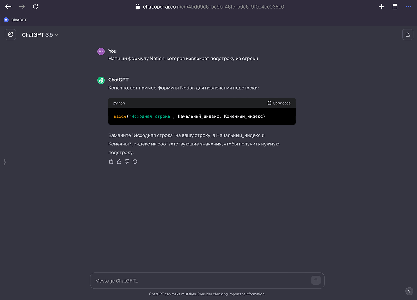Viewport: 417px width, 300px height.
Task: Open the ChatGPT 3.5 model dropdown
Action: pyautogui.click(x=40, y=35)
